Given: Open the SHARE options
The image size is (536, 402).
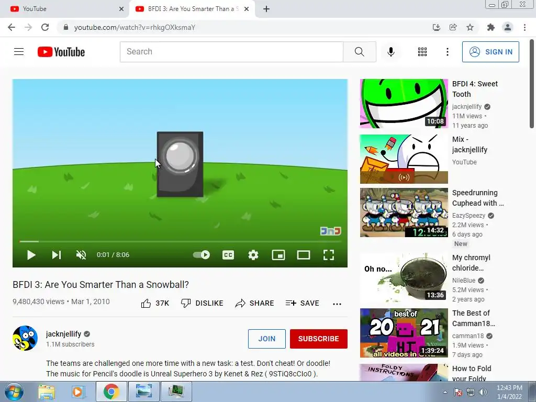Looking at the screenshot, I should (x=255, y=303).
